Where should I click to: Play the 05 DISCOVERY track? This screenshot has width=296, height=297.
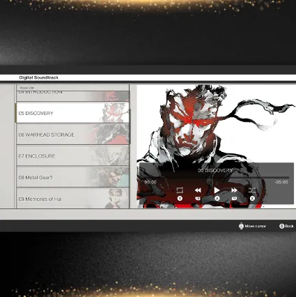point(217,190)
